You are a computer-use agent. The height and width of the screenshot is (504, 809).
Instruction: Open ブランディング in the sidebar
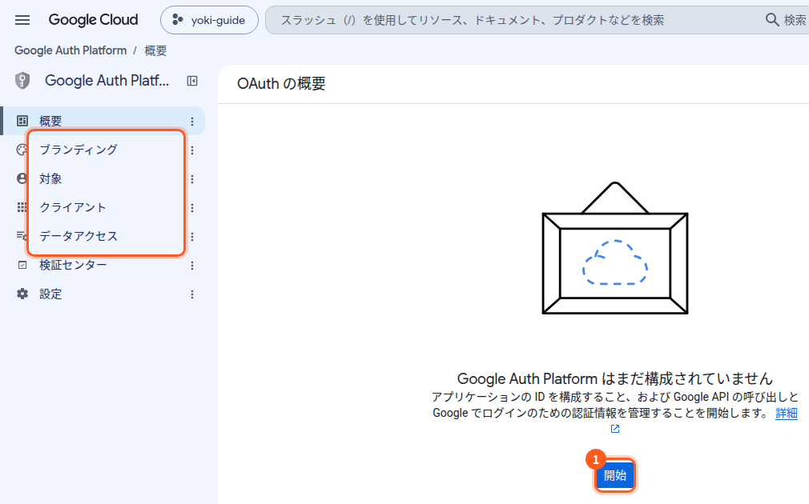pos(103,150)
